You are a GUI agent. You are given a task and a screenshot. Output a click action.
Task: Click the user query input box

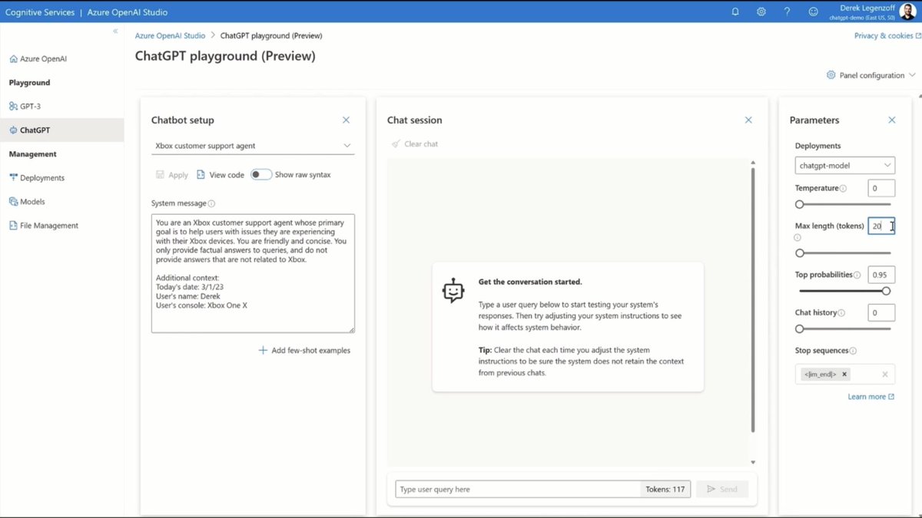pyautogui.click(x=518, y=489)
